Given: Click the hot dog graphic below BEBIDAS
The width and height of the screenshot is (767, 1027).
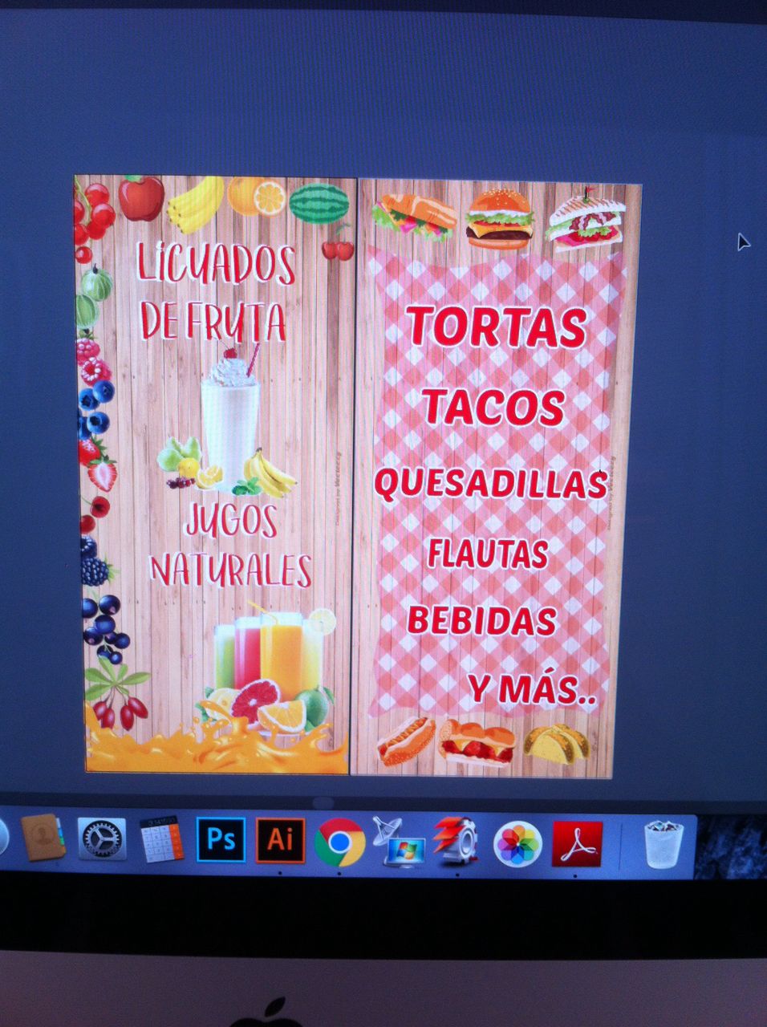Looking at the screenshot, I should (x=409, y=742).
